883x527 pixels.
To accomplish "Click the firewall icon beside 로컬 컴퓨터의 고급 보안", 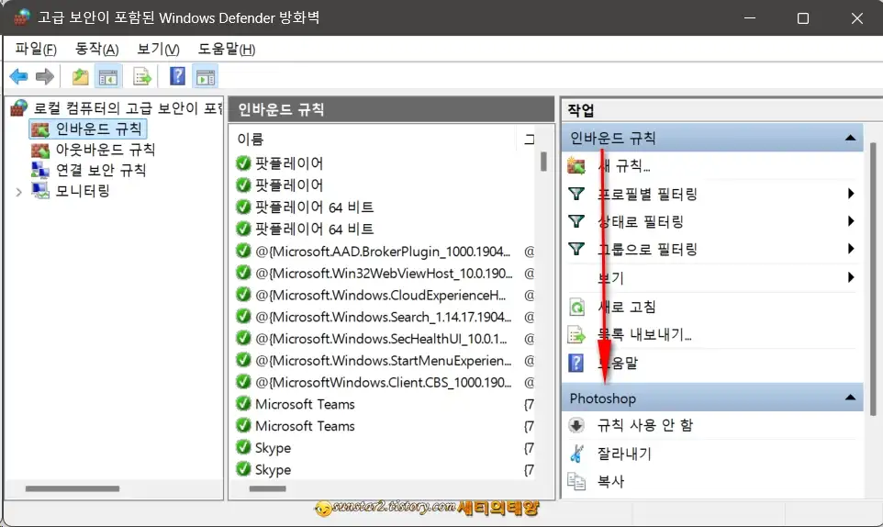I will [x=18, y=107].
